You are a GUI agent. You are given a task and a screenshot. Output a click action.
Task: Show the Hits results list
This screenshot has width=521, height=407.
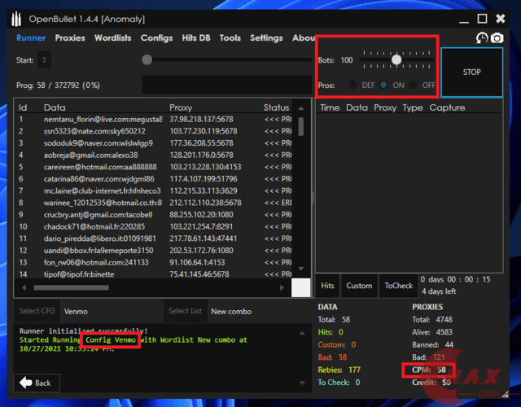point(327,286)
